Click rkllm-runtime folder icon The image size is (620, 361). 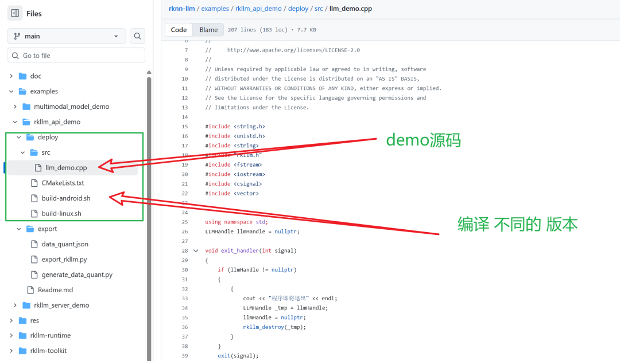click(23, 335)
